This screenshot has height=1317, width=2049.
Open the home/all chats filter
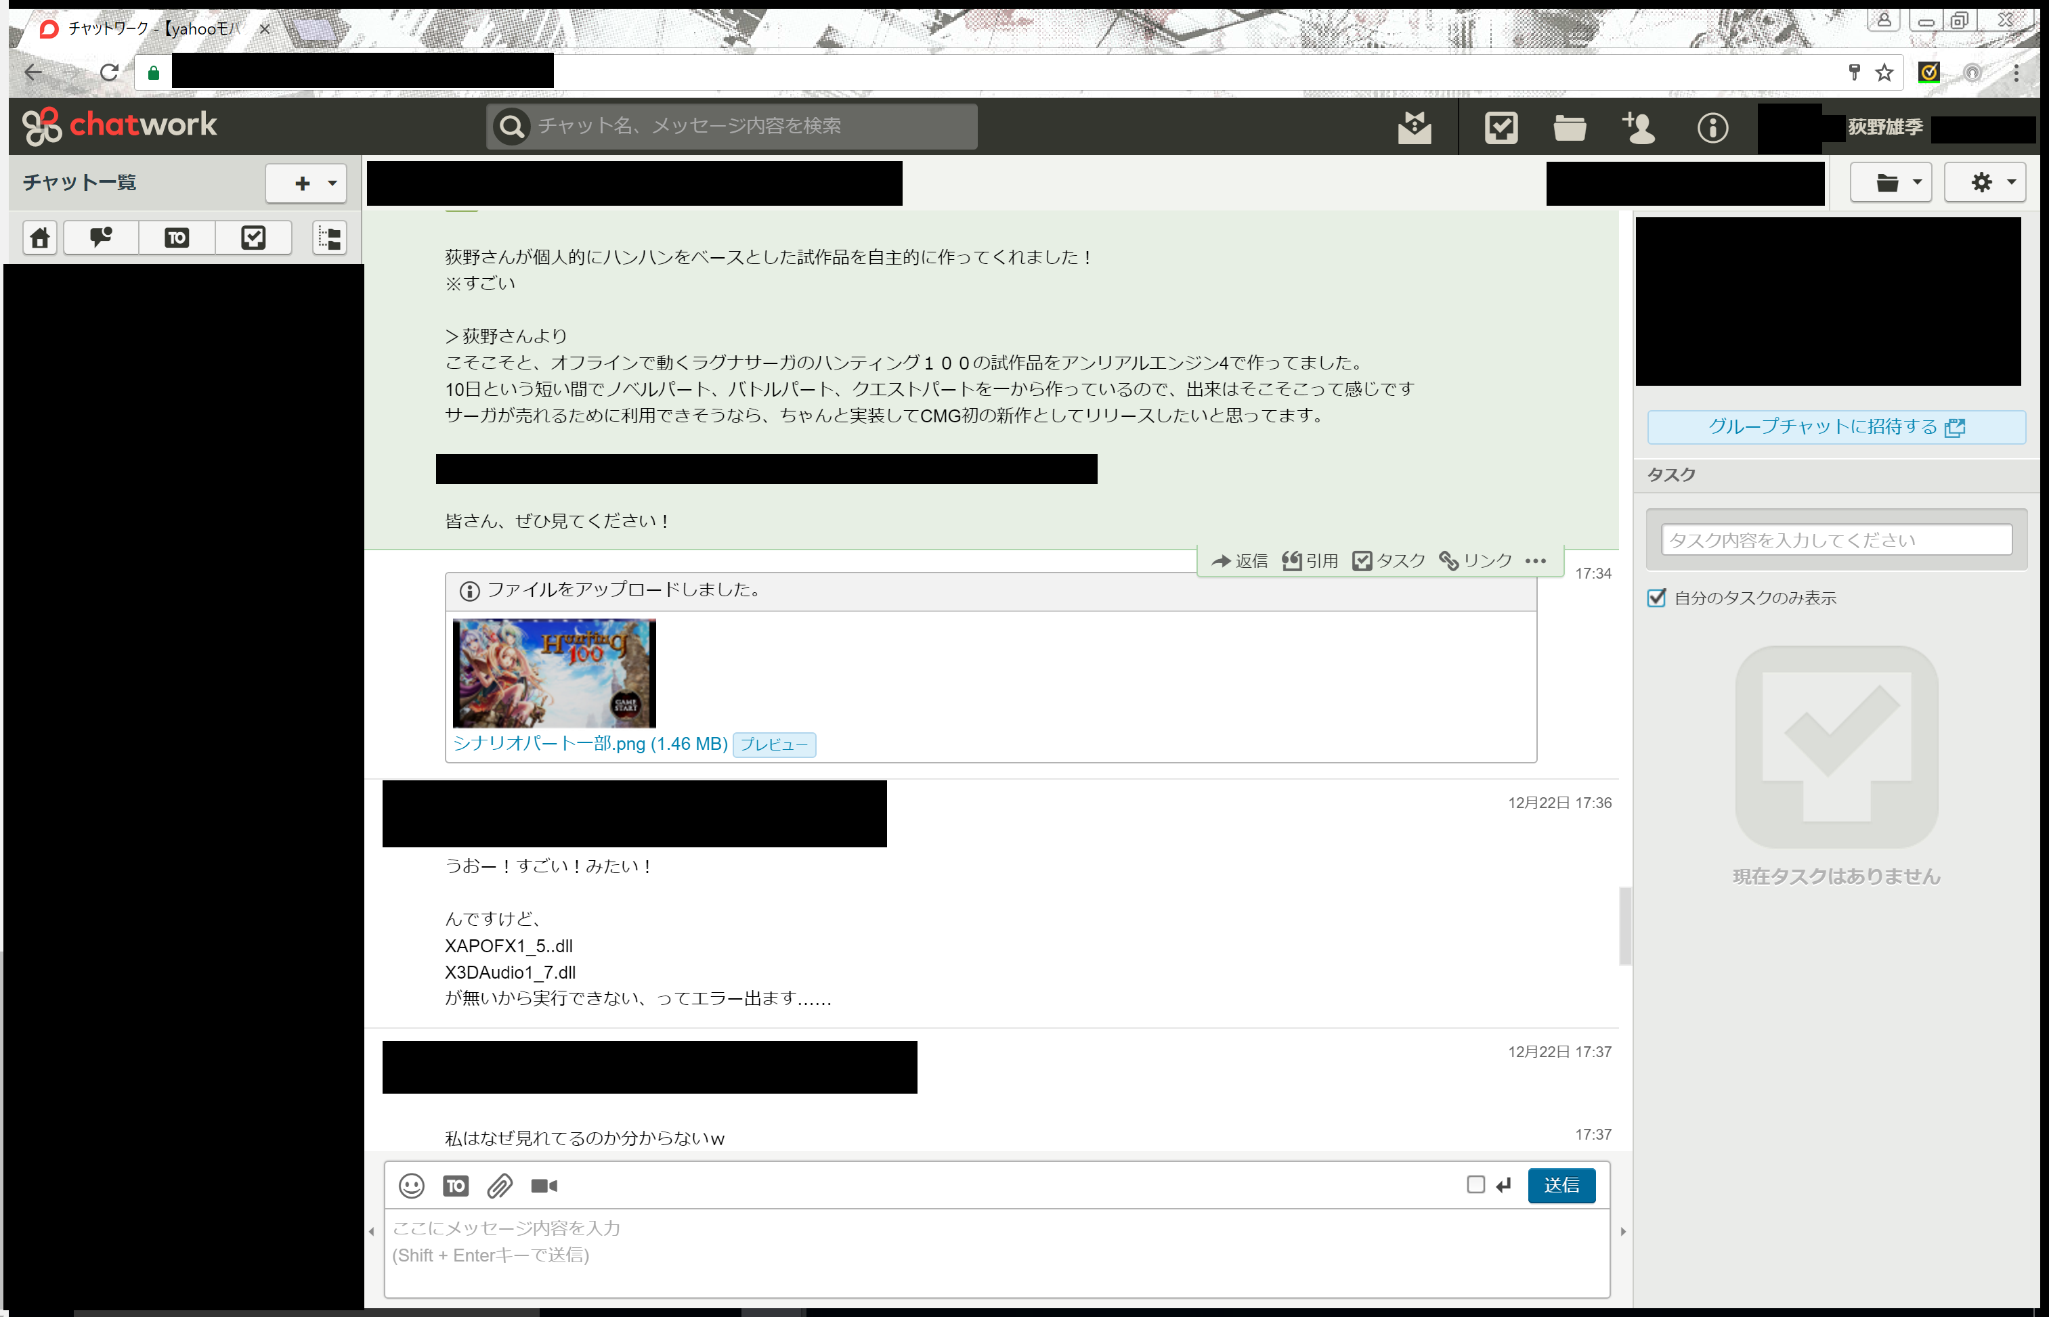tap(39, 238)
